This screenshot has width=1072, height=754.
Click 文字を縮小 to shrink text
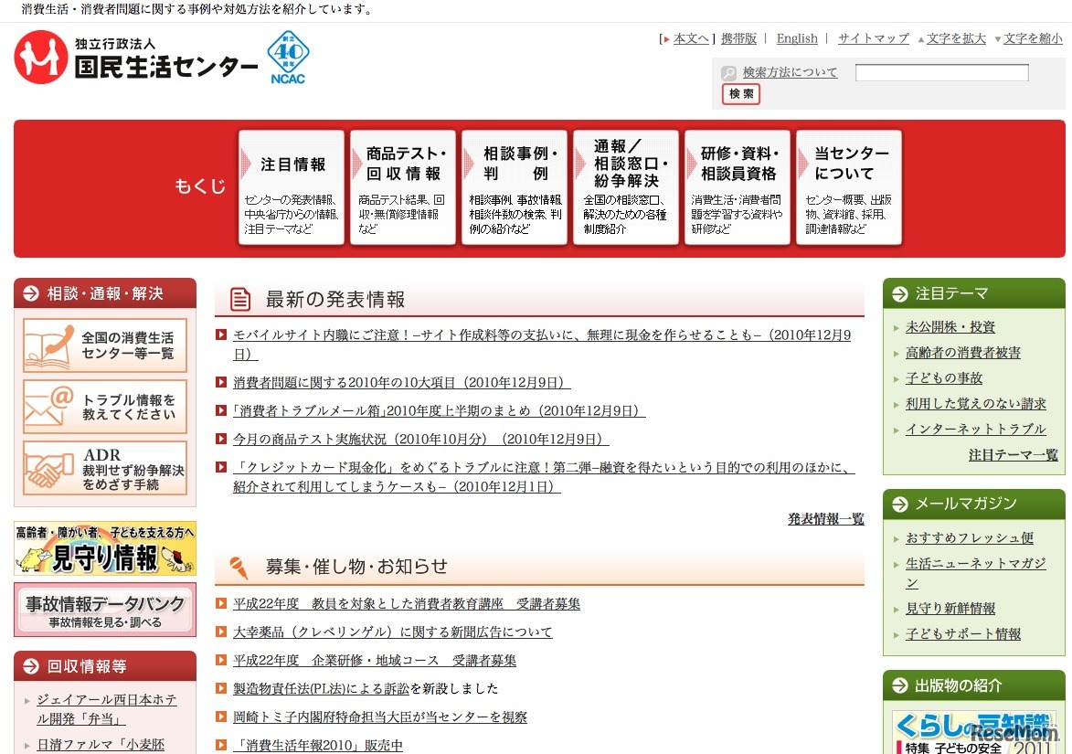pos(1033,39)
